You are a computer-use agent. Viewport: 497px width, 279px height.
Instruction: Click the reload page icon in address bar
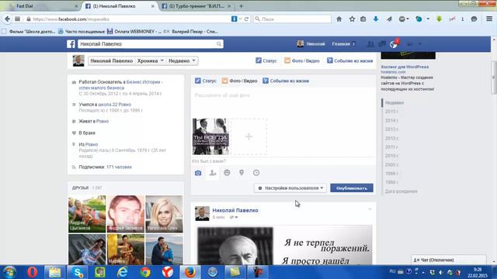tap(246, 19)
